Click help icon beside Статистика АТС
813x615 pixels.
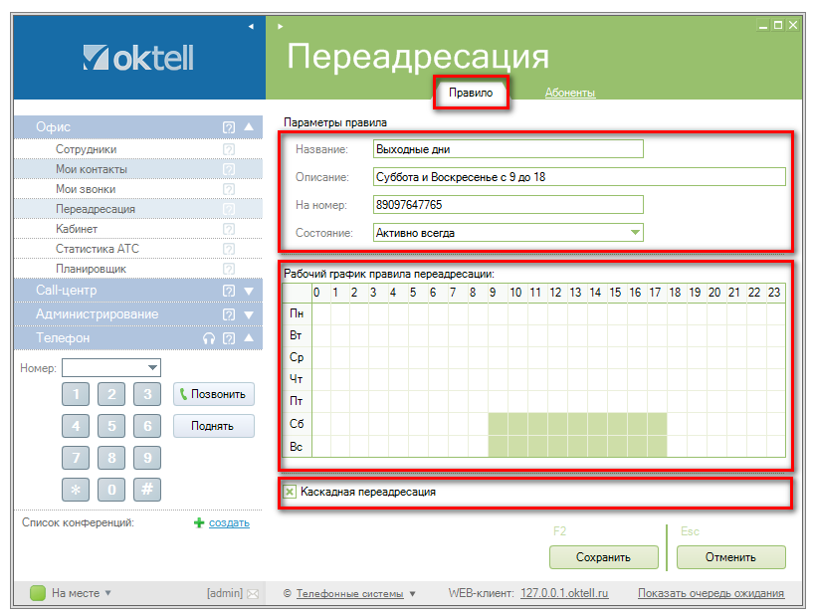coord(229,249)
